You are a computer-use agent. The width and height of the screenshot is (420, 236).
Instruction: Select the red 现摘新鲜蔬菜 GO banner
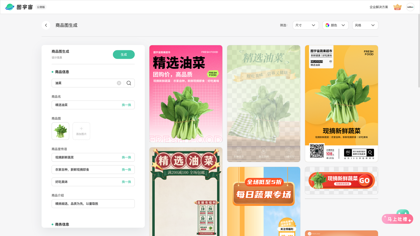(341, 181)
